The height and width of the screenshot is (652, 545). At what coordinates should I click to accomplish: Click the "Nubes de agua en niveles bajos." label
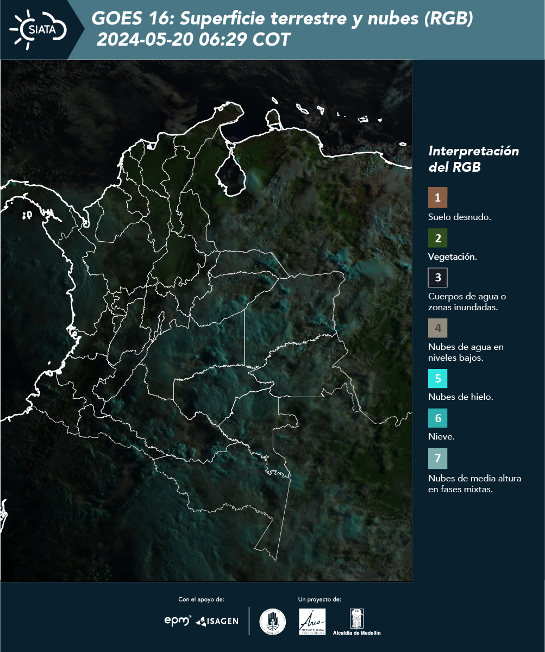pos(466,352)
